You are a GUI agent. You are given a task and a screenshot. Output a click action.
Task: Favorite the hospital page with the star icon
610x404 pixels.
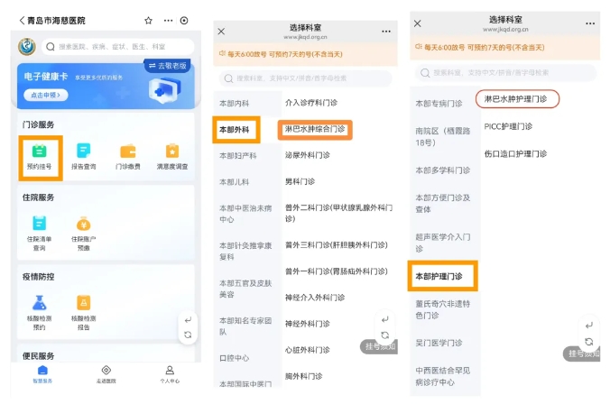pyautogui.click(x=148, y=20)
